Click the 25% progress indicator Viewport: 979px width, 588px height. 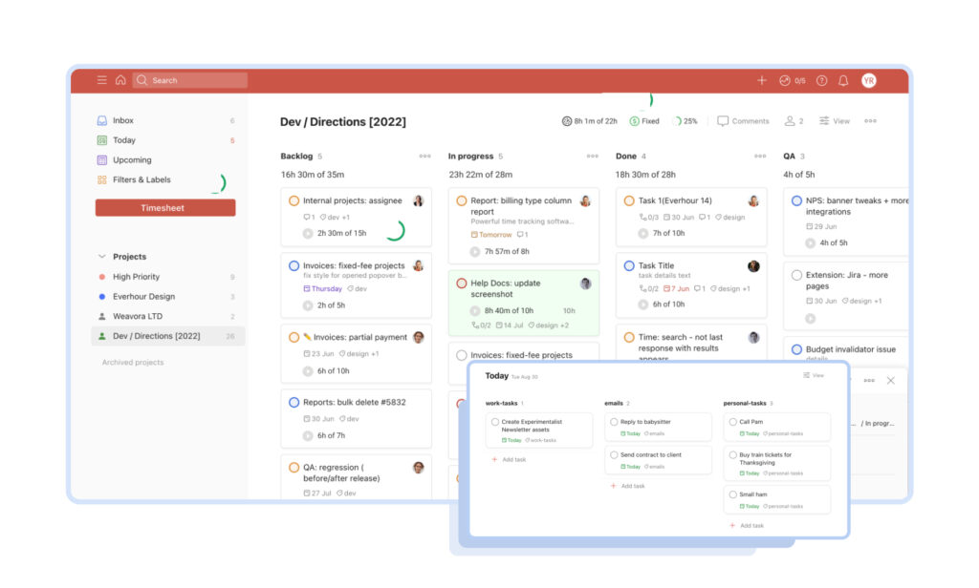tap(685, 120)
